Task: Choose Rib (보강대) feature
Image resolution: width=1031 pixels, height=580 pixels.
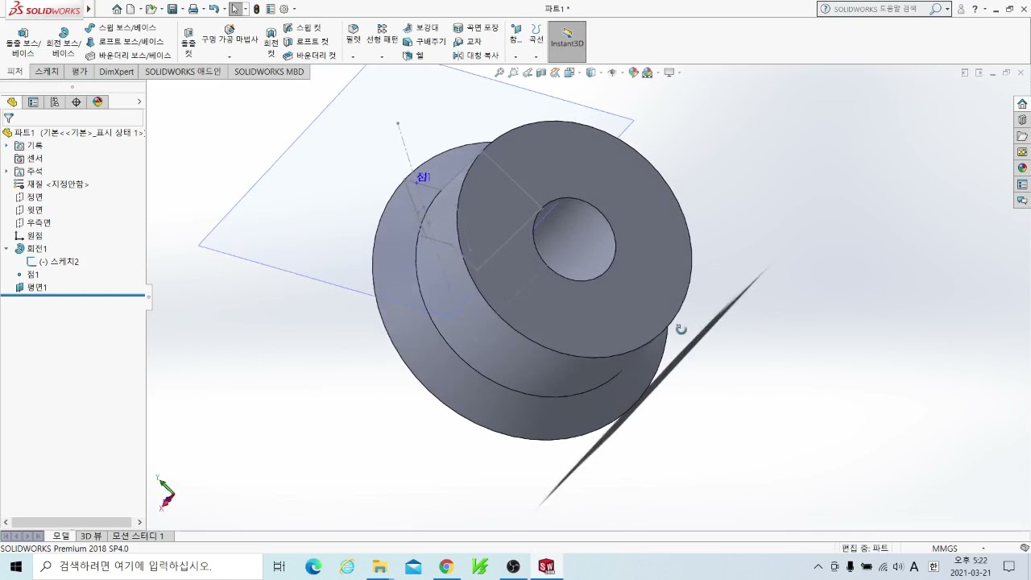Action: point(420,27)
